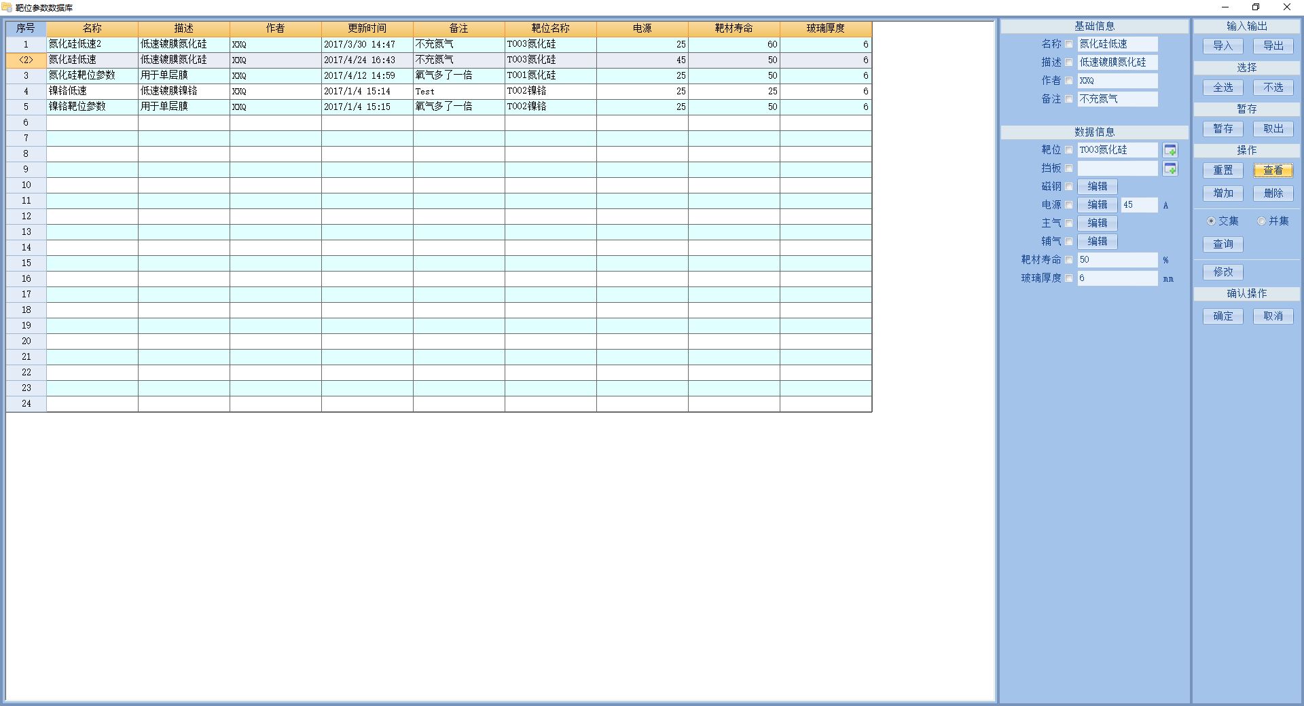Viewport: 1304px width, 706px height.
Task: Click the 靶位名称 column header
Action: tap(551, 29)
